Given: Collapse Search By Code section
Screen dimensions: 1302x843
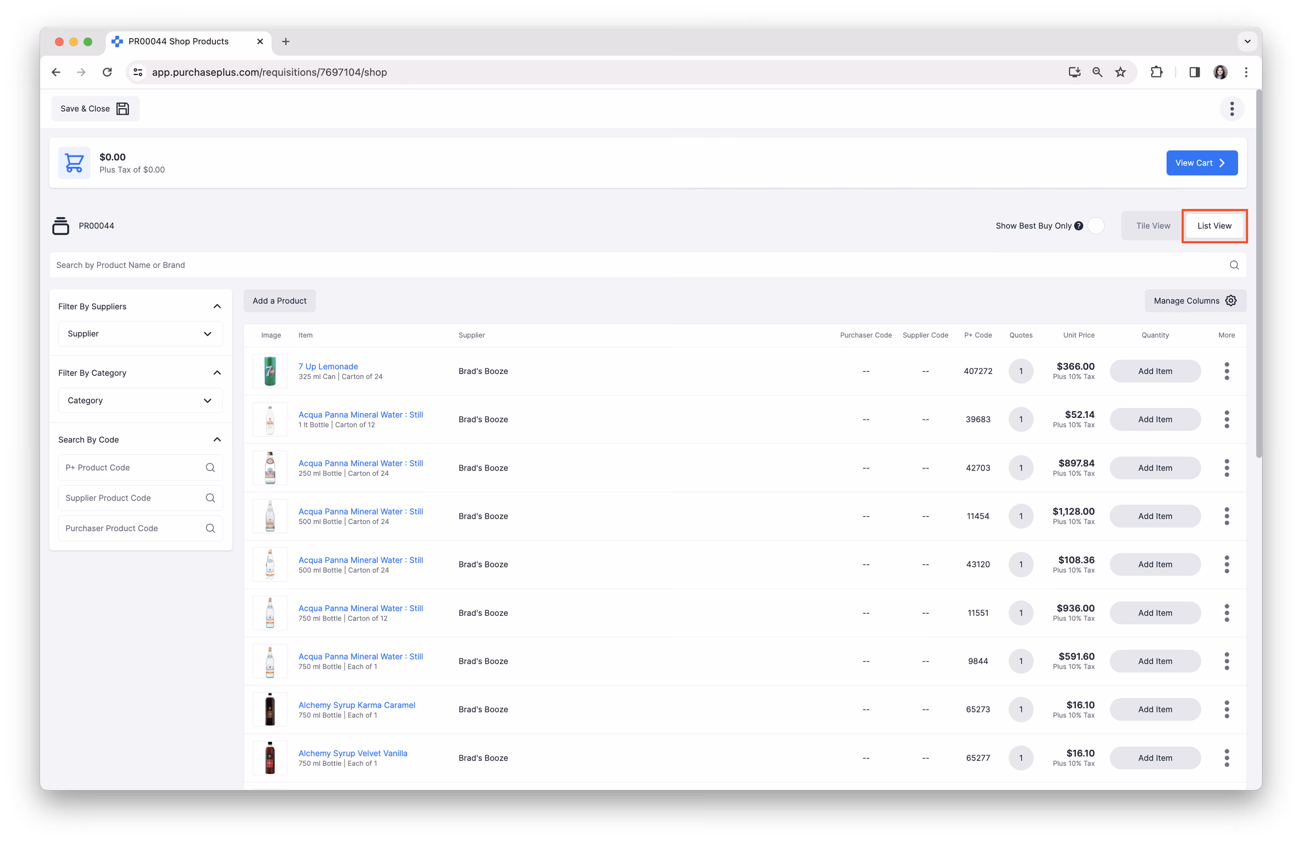Looking at the screenshot, I should (x=217, y=440).
